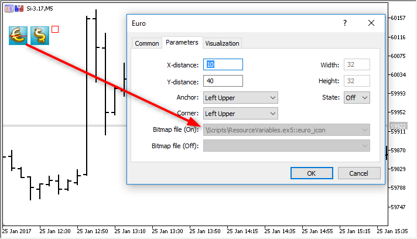The width and height of the screenshot is (417, 239).
Task: Click the Dollar icon on chart
Action: click(40, 36)
